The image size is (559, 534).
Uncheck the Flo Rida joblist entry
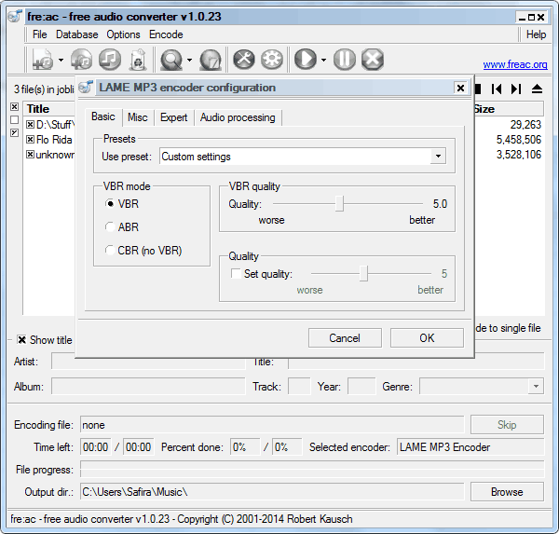[31, 140]
